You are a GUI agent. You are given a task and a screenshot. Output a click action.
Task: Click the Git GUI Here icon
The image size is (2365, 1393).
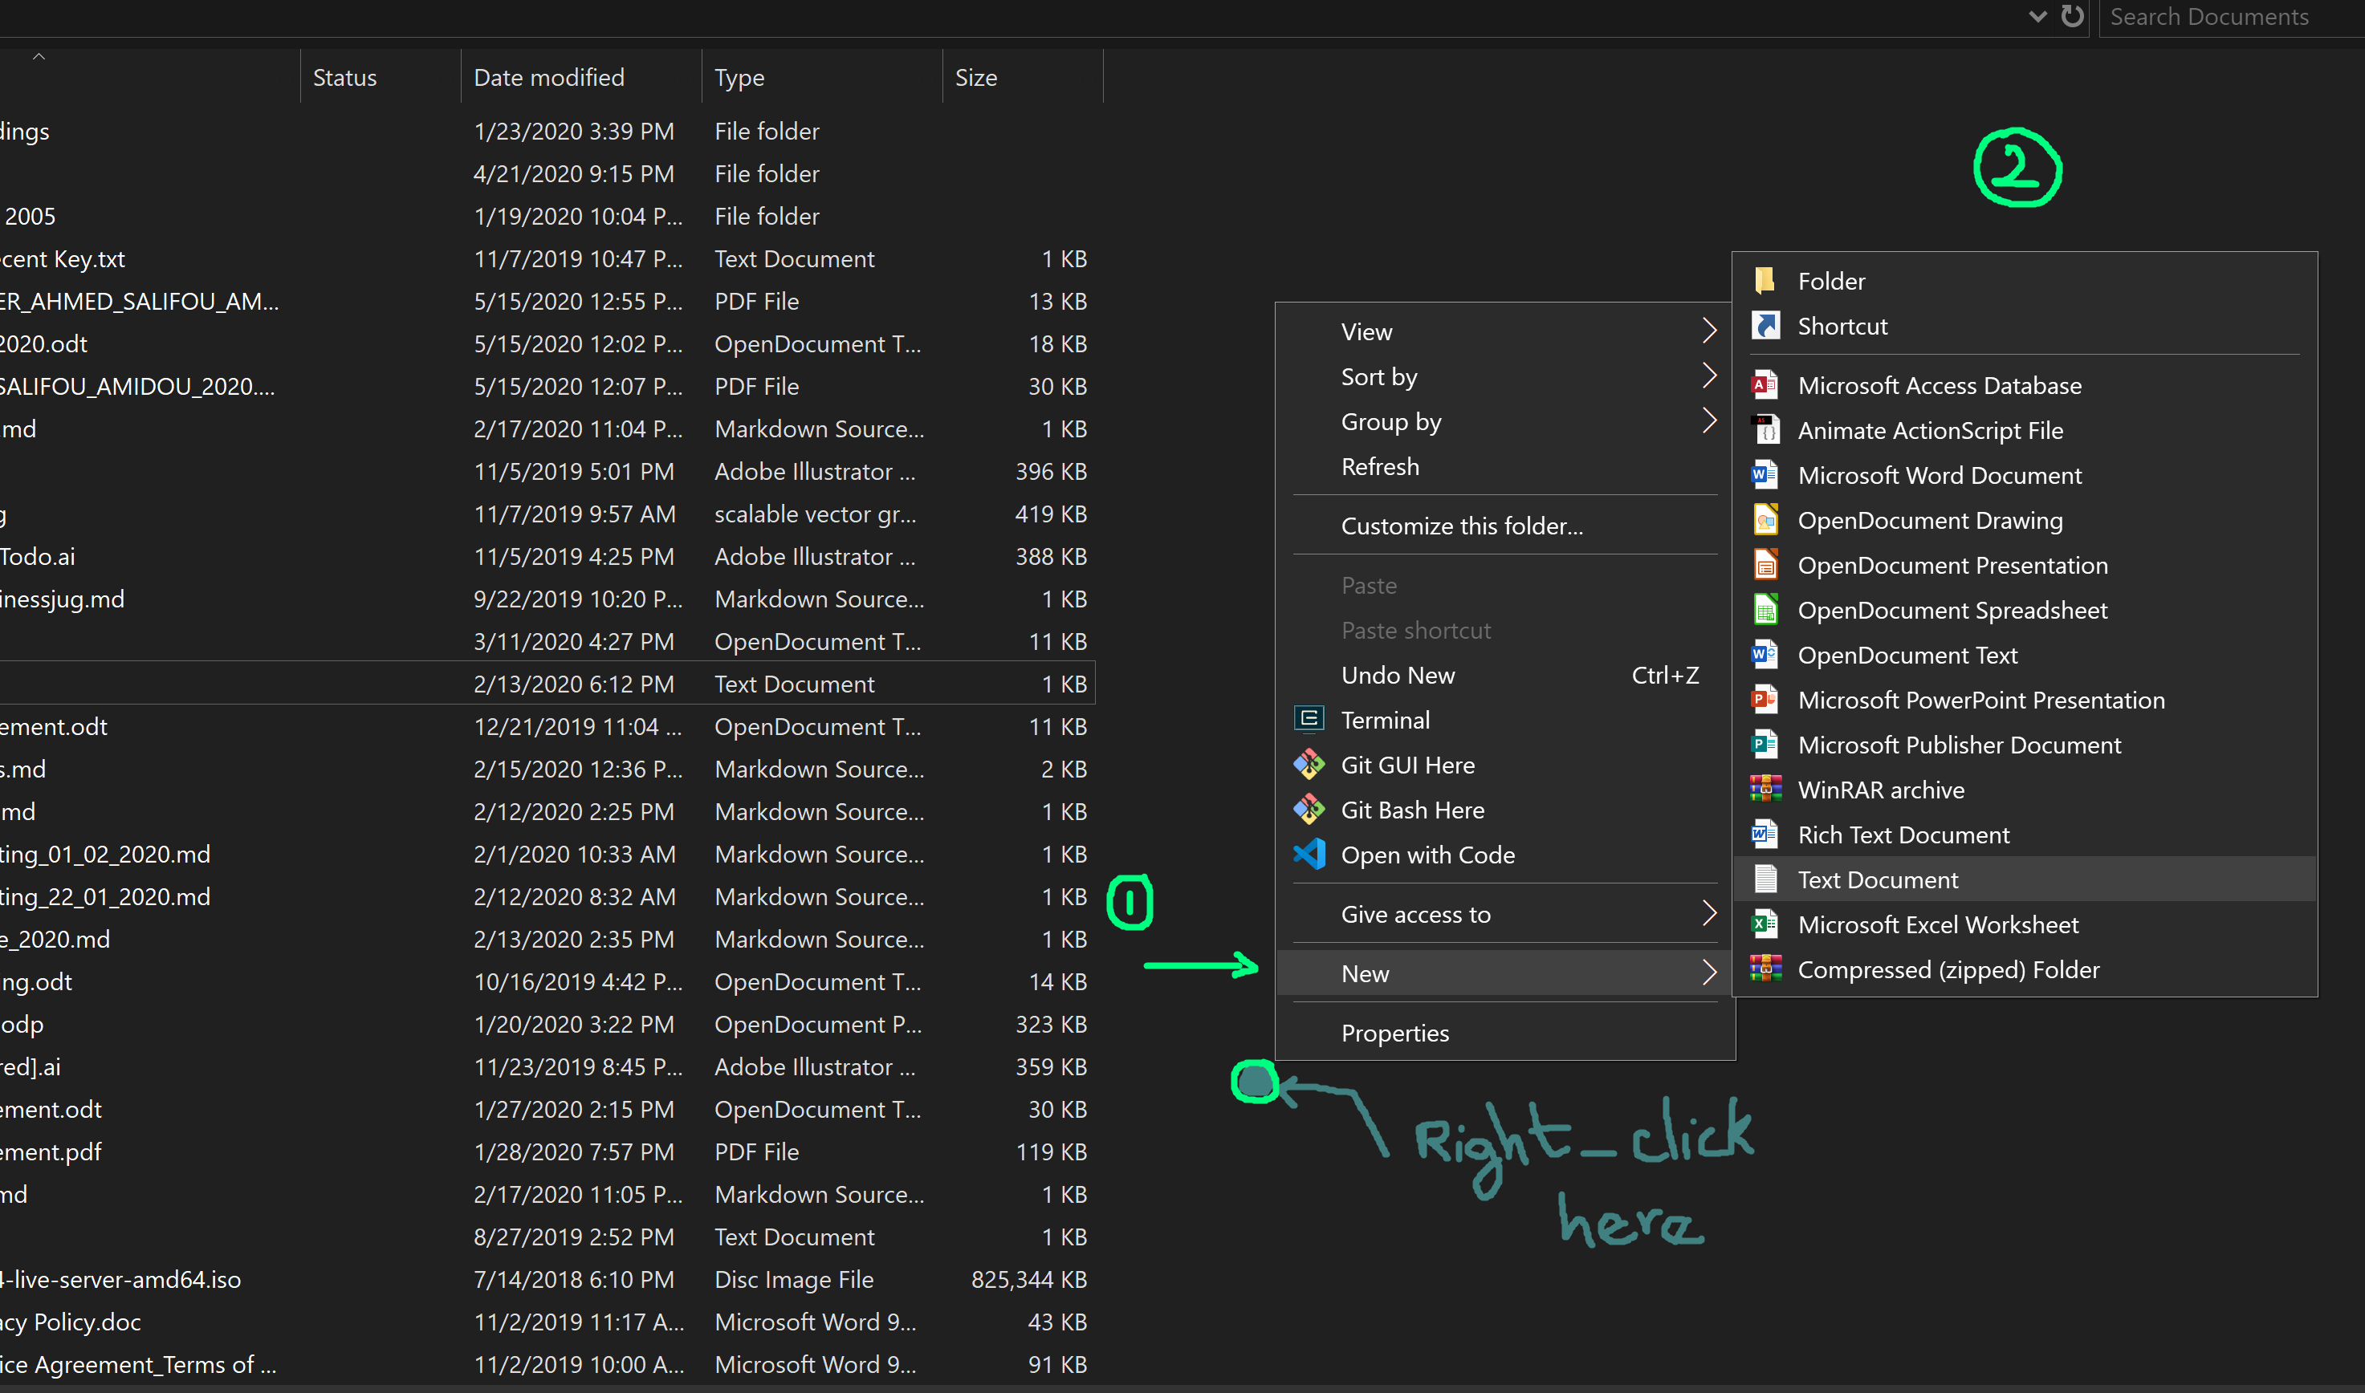(x=1309, y=765)
